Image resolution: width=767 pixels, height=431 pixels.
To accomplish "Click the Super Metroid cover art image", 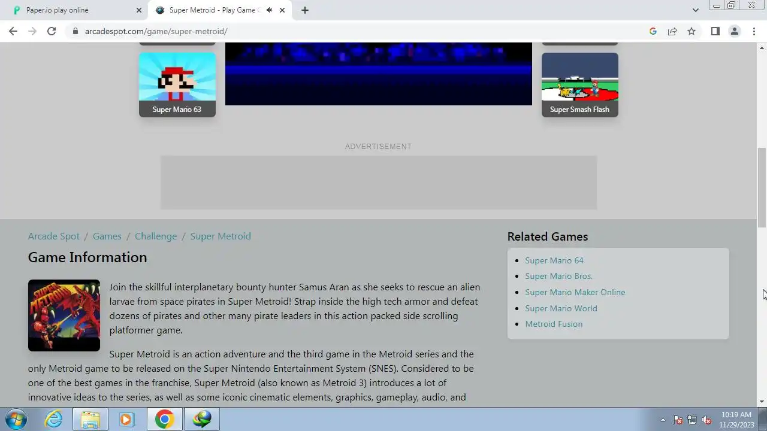I will pyautogui.click(x=64, y=315).
